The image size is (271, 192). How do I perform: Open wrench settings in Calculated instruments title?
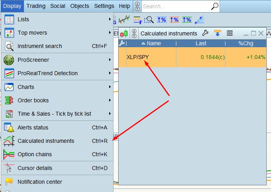(205, 33)
